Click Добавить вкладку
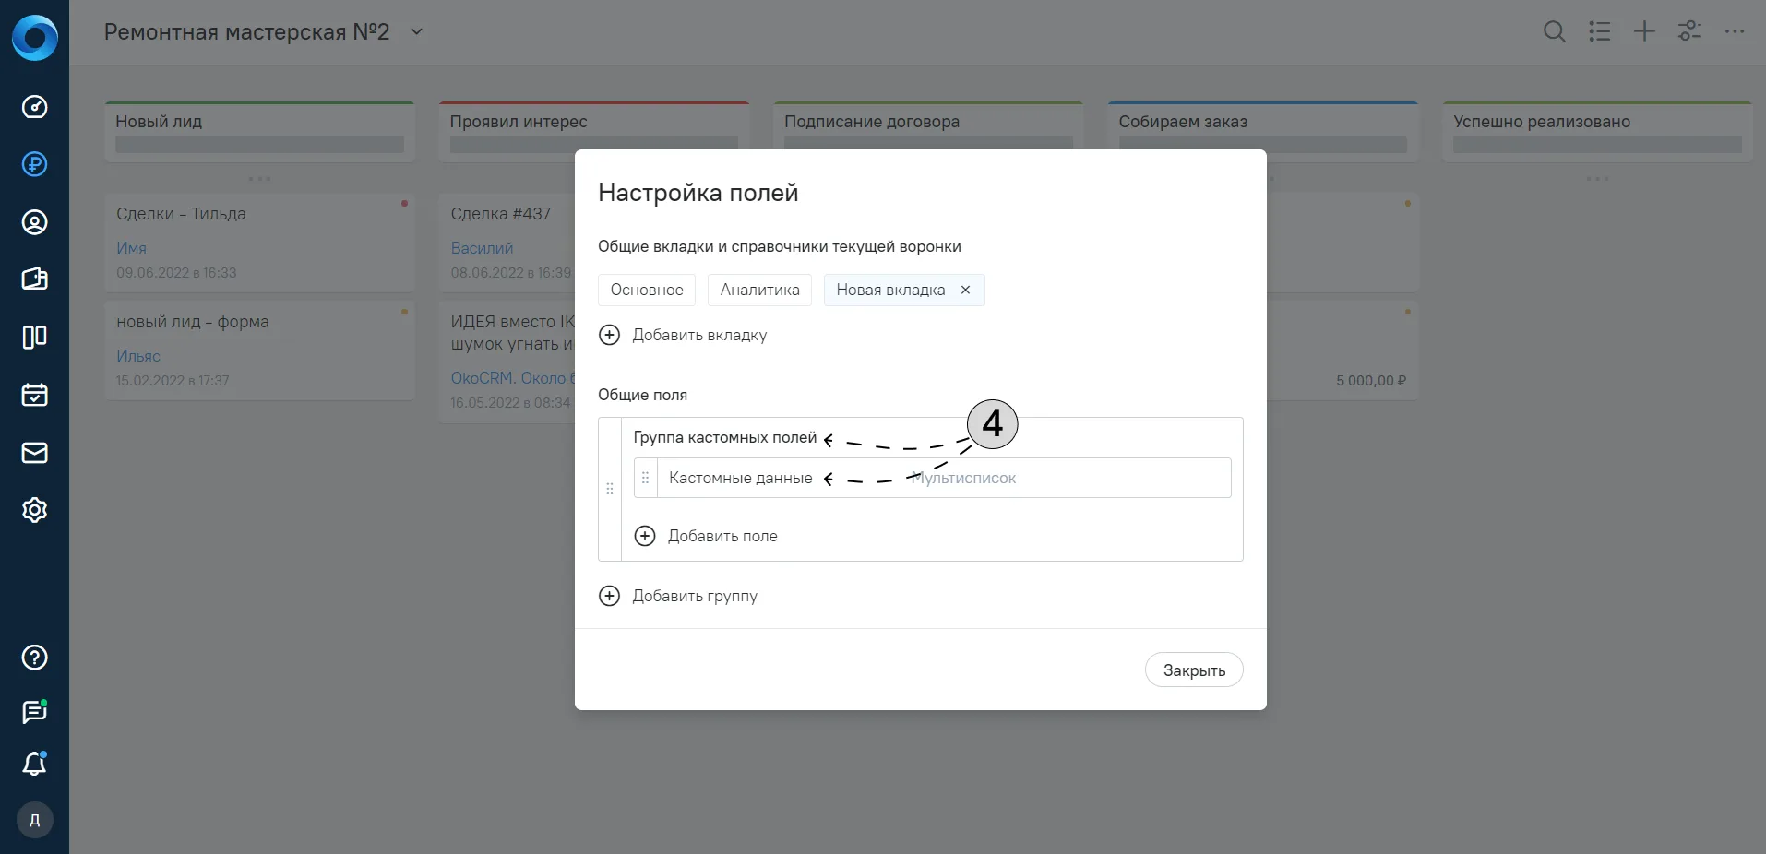Viewport: 1766px width, 854px height. point(683,335)
